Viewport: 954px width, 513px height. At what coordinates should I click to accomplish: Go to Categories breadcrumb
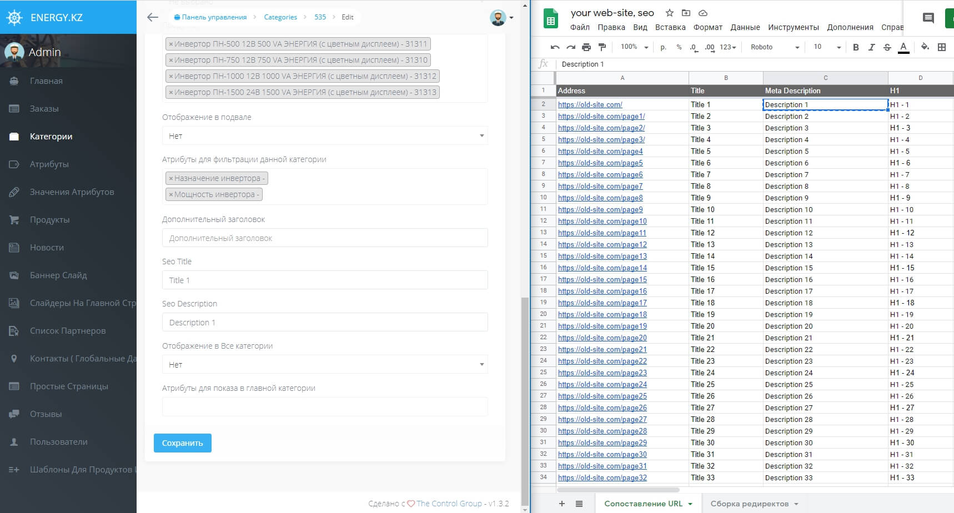tap(280, 17)
